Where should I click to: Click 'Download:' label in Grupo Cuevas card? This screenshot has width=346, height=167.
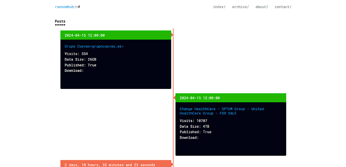pos(74,71)
